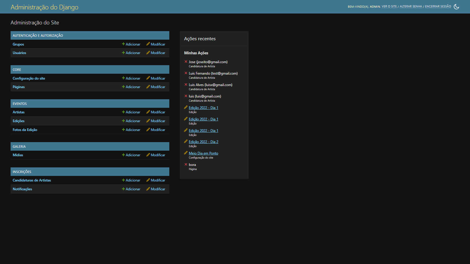Click Adicionar plus icon in Usuários row
Viewport: 470px width, 264px height.
pyautogui.click(x=123, y=53)
